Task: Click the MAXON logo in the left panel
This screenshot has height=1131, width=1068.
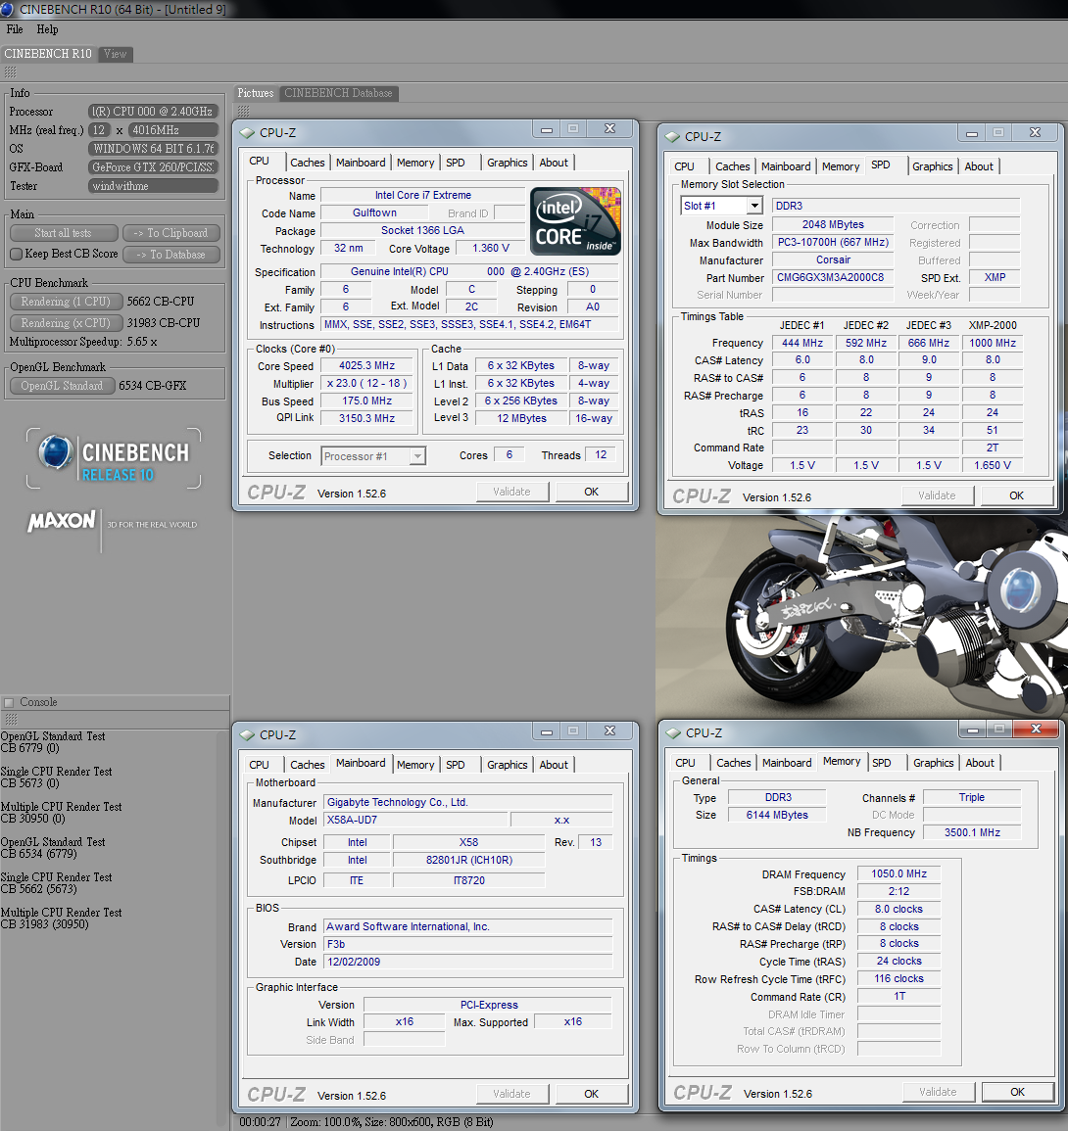Action: coord(62,522)
